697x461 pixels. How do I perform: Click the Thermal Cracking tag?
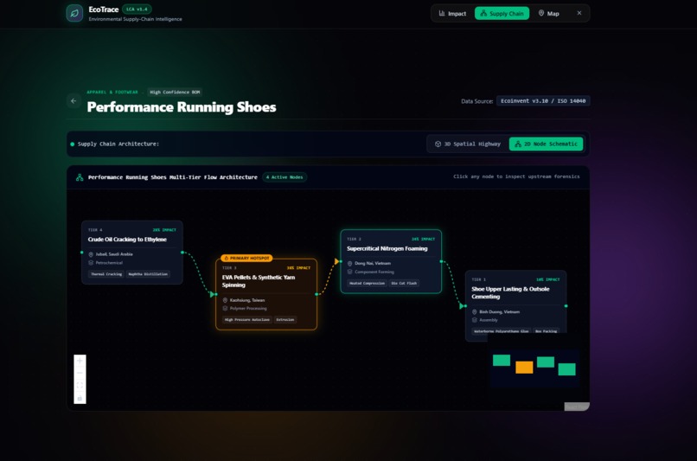[x=106, y=274]
